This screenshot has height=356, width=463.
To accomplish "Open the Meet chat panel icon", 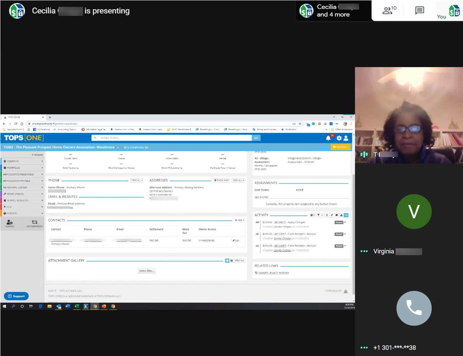I will click(419, 10).
